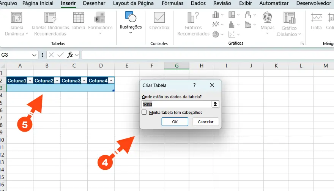The height and width of the screenshot is (191, 334).
Task: Insert a pie or doughnut chart
Action: [216, 34]
